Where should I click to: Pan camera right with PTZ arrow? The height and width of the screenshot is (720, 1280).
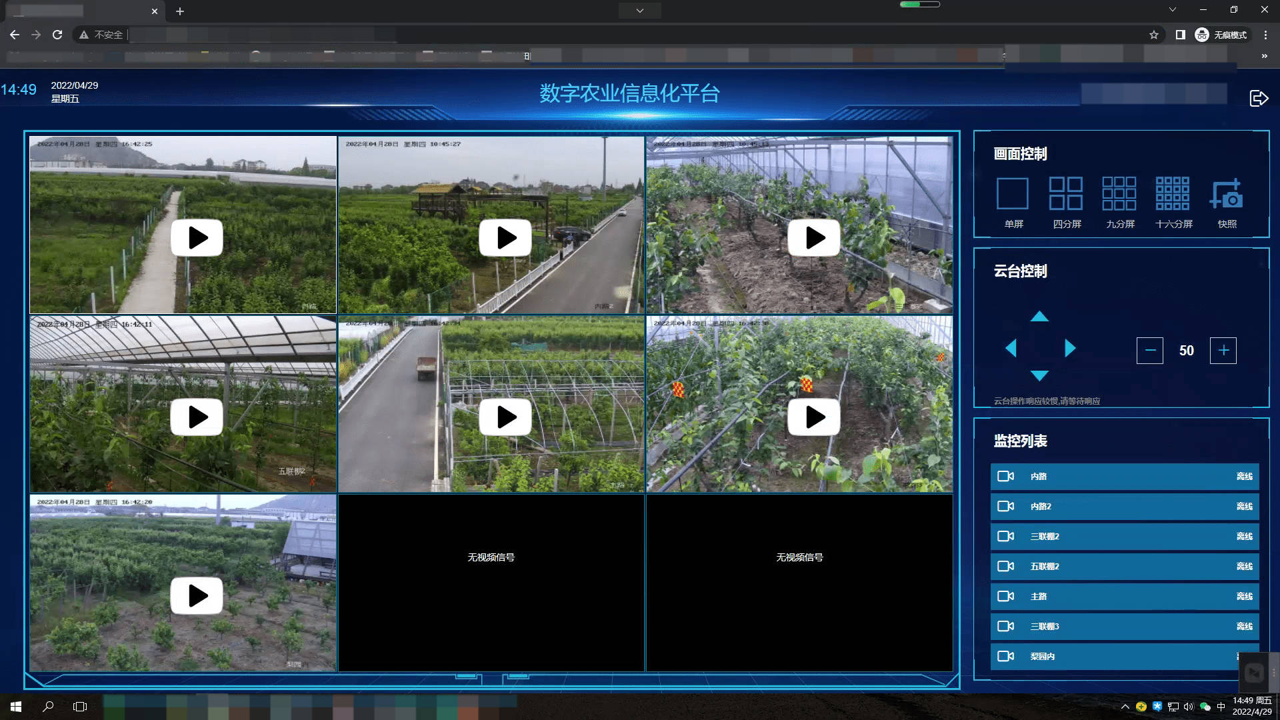(x=1069, y=348)
